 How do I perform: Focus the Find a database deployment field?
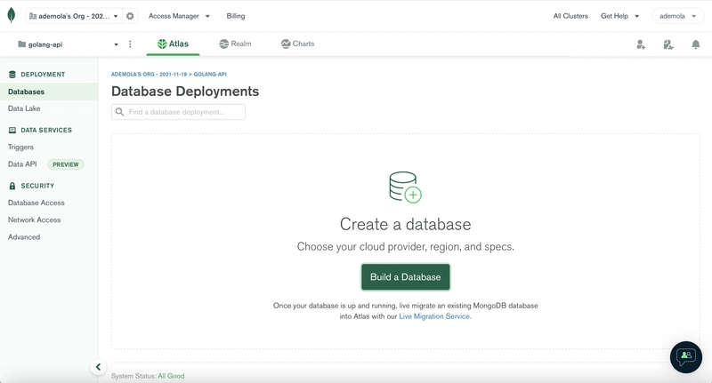coord(179,112)
